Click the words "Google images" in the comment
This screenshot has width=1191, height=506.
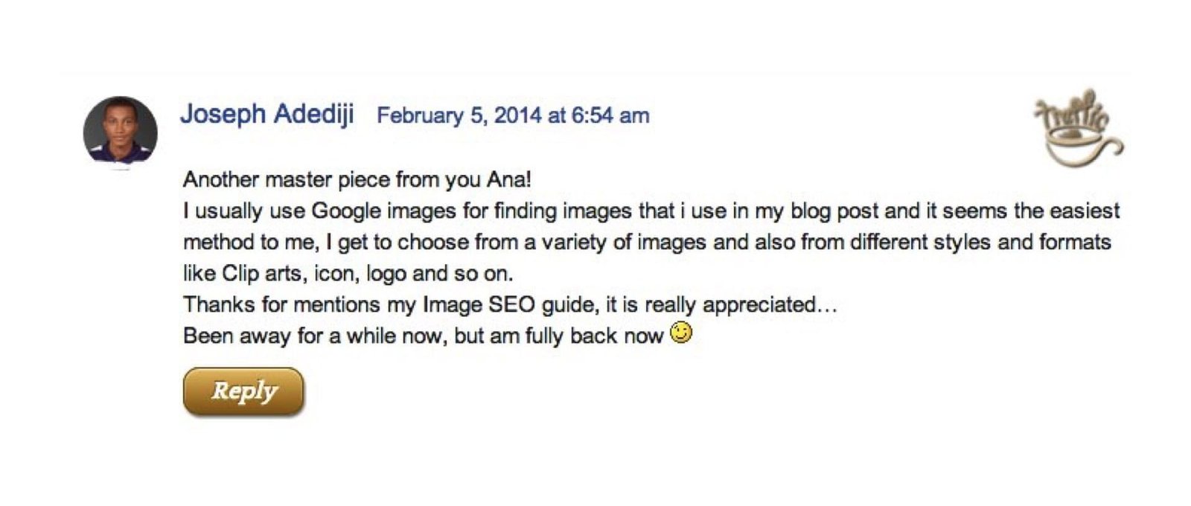tap(383, 211)
